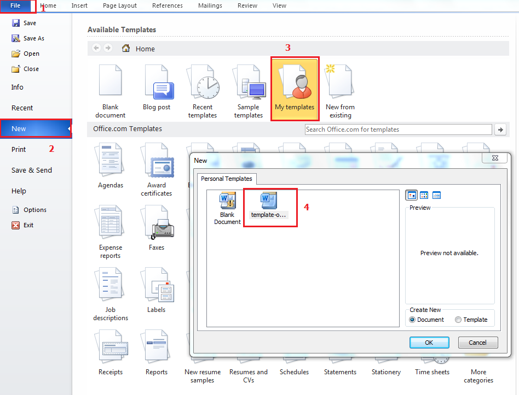Switch to Details view in New dialog
This screenshot has width=519, height=395.
click(436, 195)
